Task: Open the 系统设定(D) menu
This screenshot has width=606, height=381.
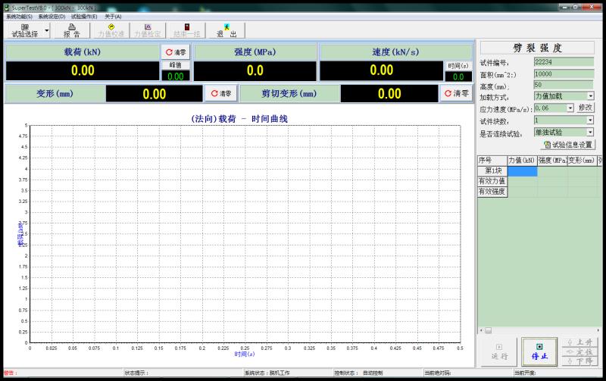Action: click(52, 16)
